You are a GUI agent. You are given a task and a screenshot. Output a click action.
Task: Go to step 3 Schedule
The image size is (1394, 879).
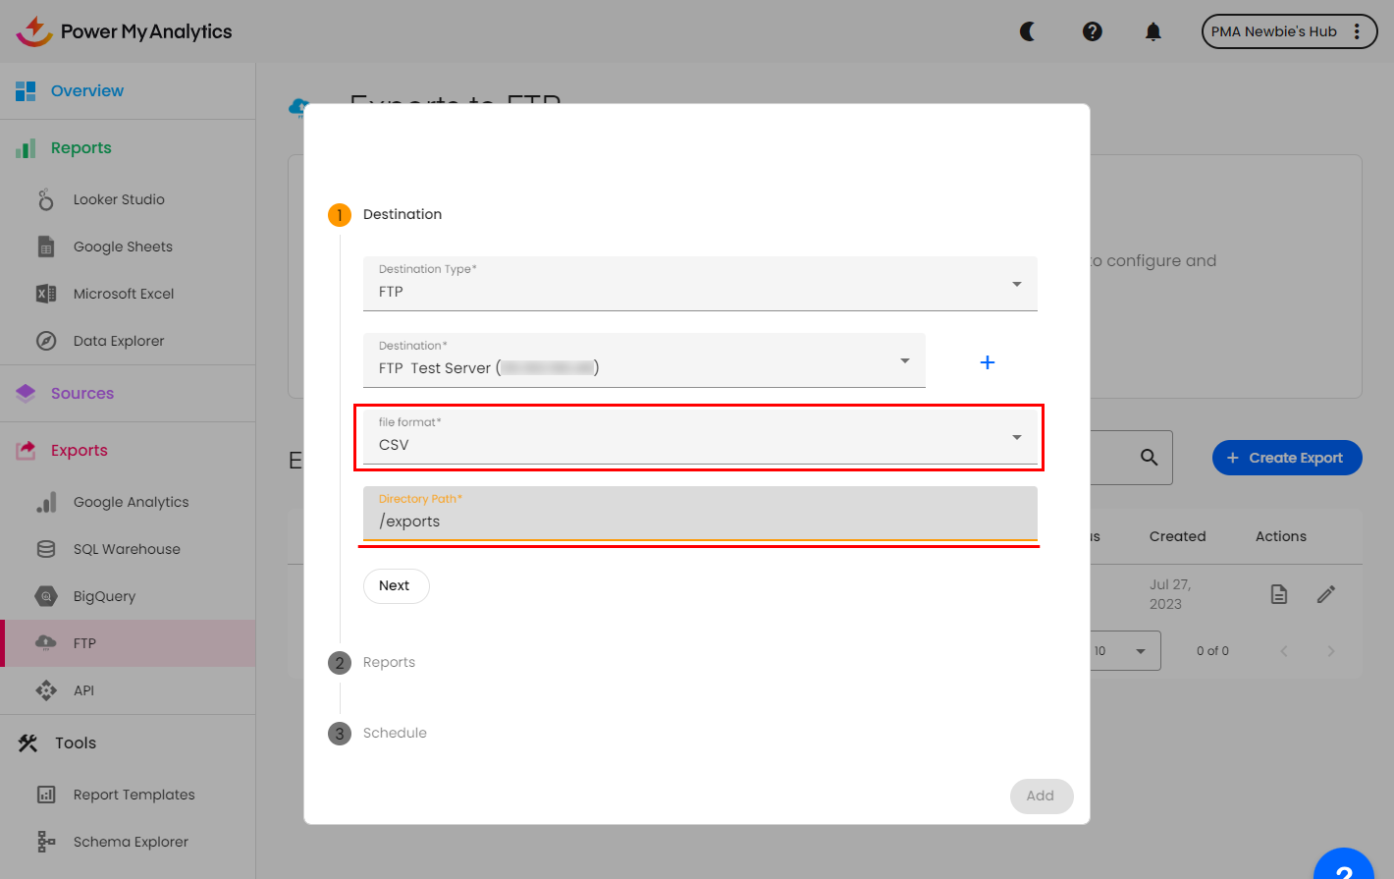click(394, 734)
